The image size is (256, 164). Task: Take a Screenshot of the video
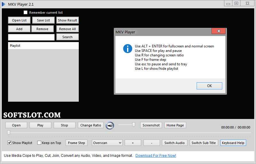[x=151, y=125]
